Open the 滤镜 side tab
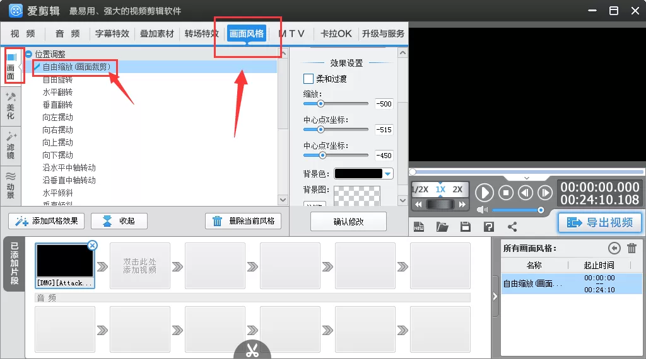 pyautogui.click(x=11, y=145)
